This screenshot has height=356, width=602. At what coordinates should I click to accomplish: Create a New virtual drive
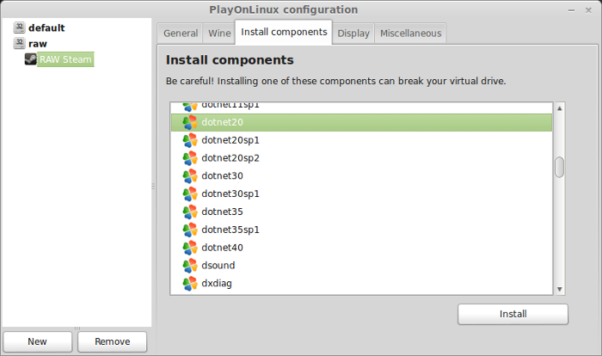point(37,341)
